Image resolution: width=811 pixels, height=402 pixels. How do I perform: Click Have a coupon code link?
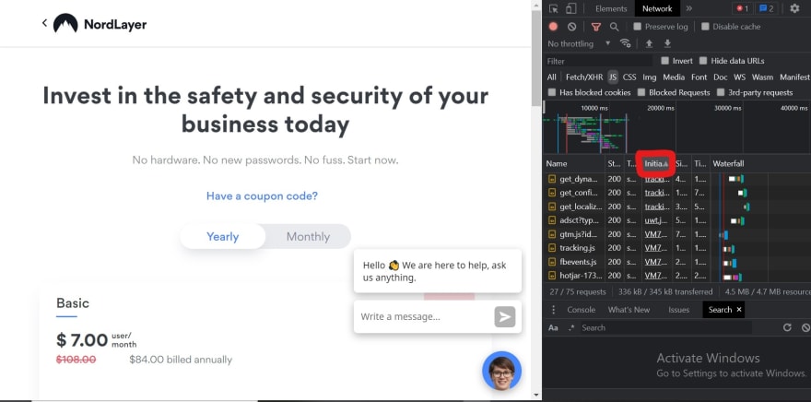[x=263, y=196]
